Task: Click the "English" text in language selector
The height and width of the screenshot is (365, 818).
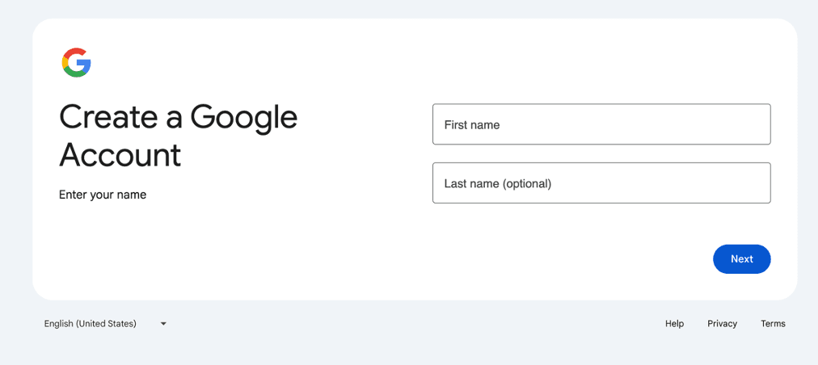Action: (x=58, y=324)
